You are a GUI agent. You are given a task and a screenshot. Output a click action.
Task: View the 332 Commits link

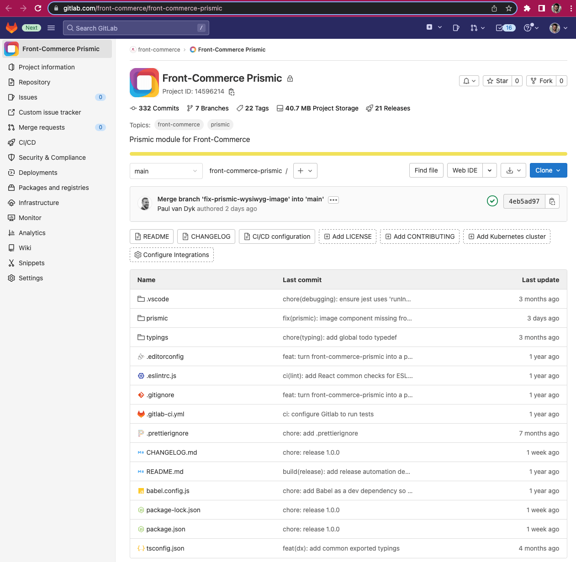(x=154, y=108)
